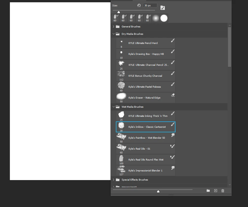Click mixer brush icon on Round Flex Wet row
The width and height of the screenshot is (248, 207).
[x=172, y=157]
